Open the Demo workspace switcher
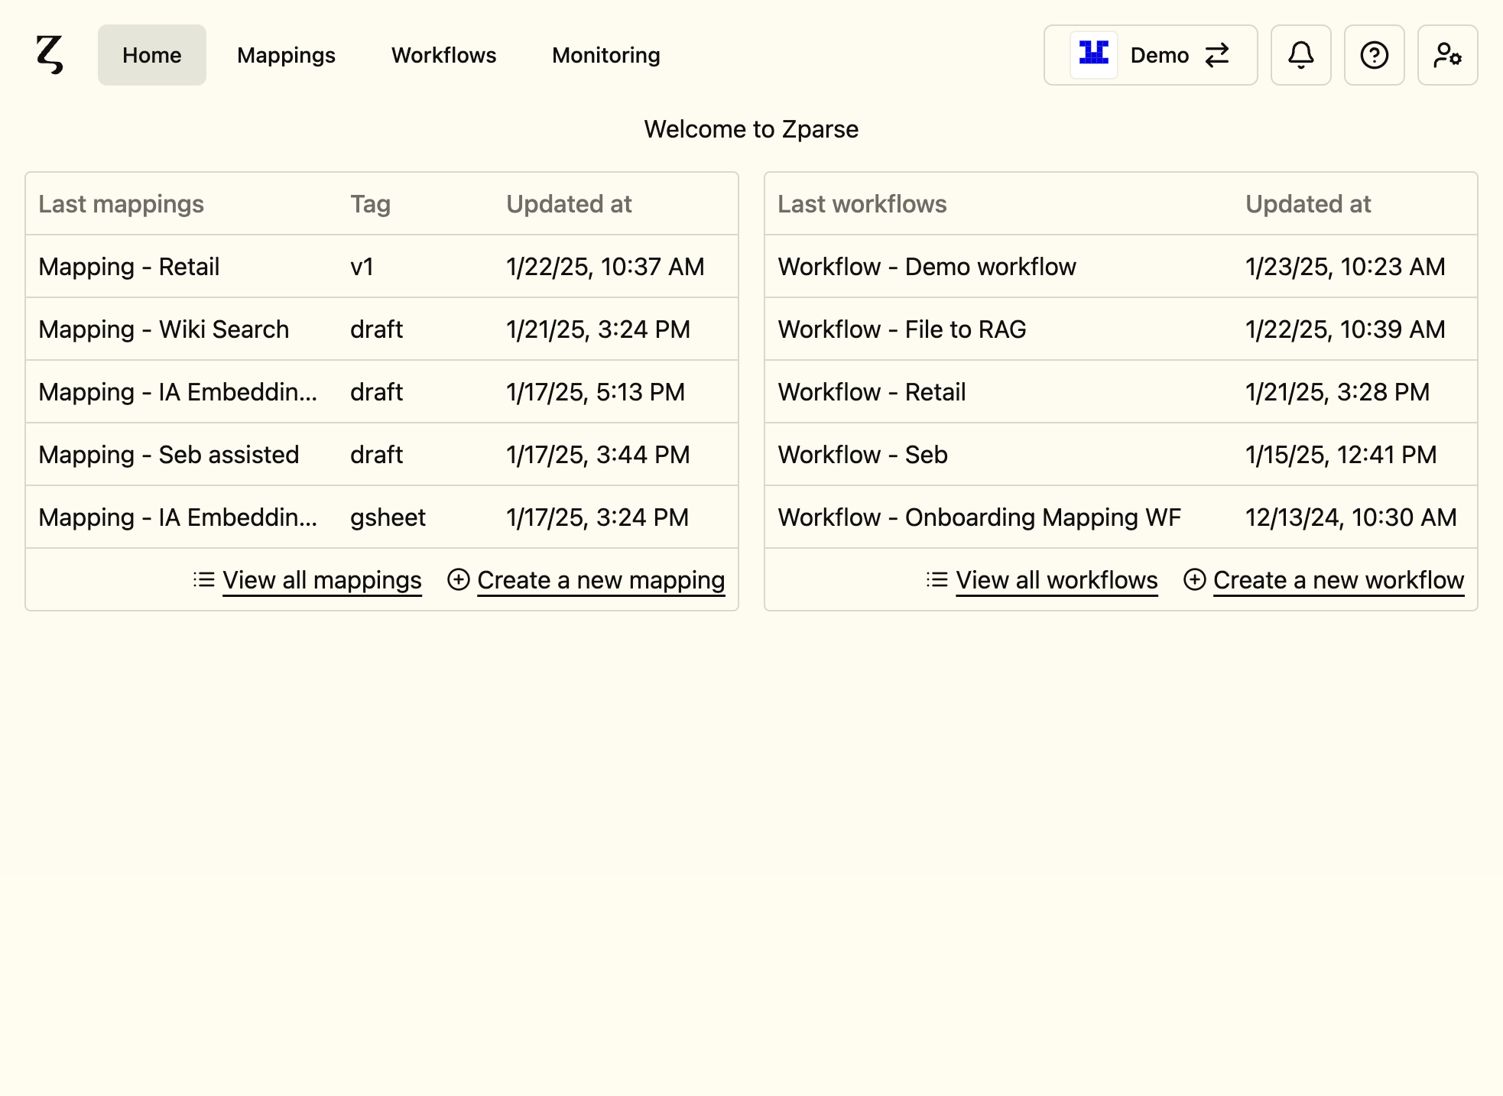The width and height of the screenshot is (1503, 1096). coord(1151,55)
